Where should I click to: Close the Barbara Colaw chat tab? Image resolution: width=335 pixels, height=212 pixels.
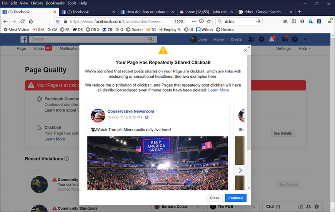[x=205, y=207]
